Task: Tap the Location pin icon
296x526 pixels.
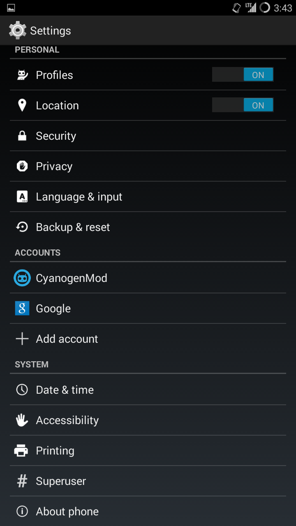Action: click(x=22, y=105)
